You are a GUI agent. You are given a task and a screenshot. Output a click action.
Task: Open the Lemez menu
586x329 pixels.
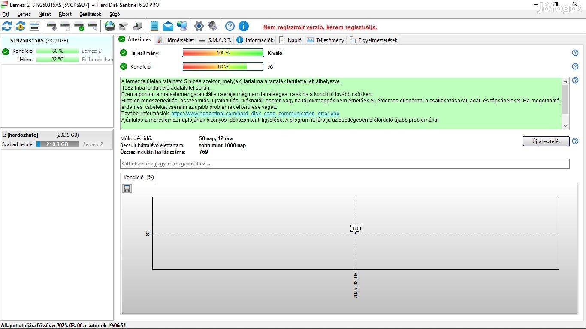(24, 14)
